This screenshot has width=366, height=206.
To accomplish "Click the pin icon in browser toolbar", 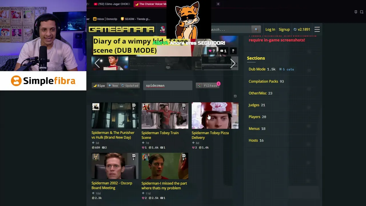I will click(x=356, y=12).
